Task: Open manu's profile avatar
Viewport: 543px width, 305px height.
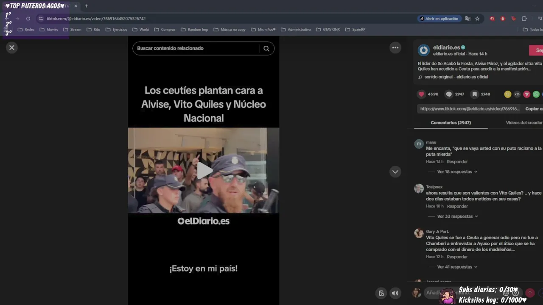Action: 419,144
